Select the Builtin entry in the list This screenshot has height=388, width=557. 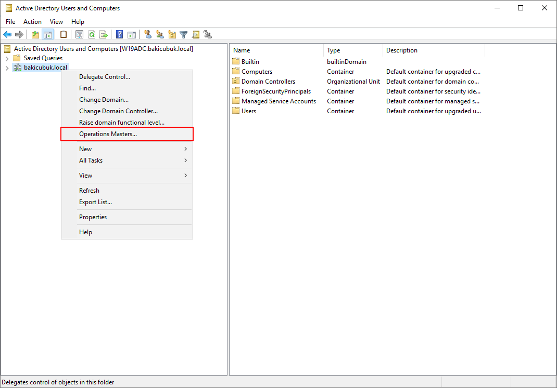tap(250, 62)
